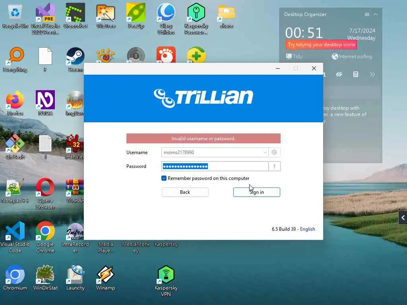Screen dimensions: 407x305
Task: Open the Desktop Organizer hamburger menu
Action: pyautogui.click(x=367, y=15)
